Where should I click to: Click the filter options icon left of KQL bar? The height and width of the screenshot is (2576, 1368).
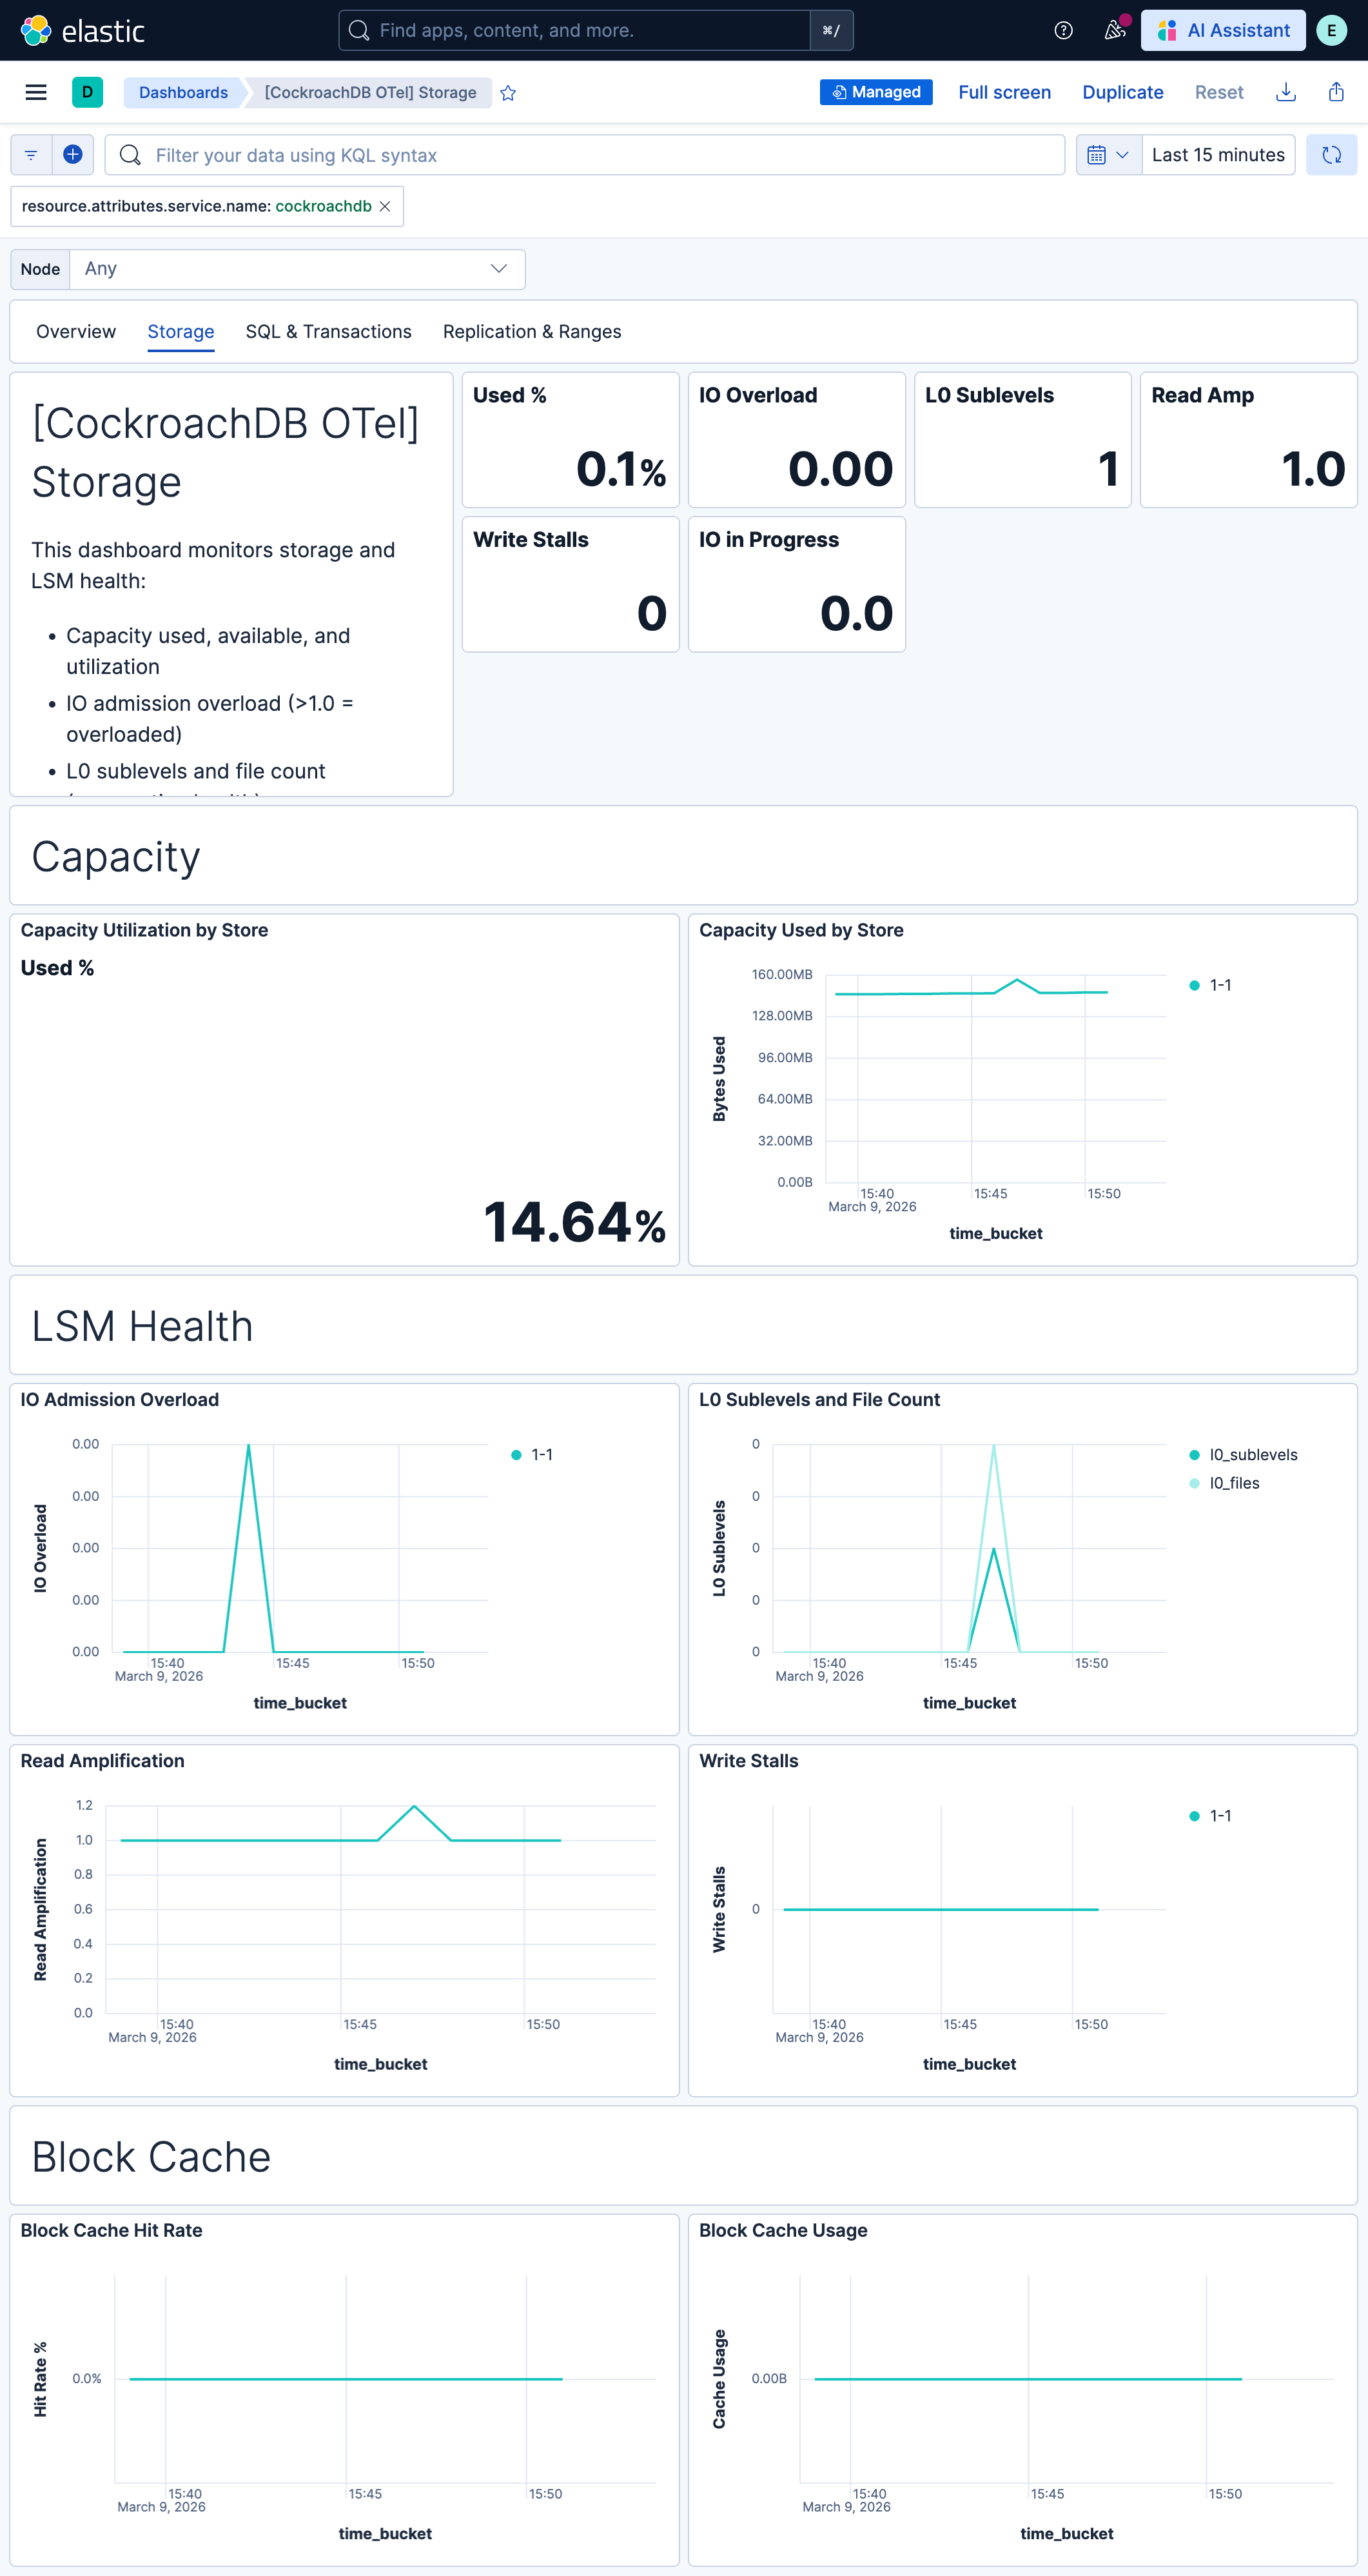pos(30,154)
